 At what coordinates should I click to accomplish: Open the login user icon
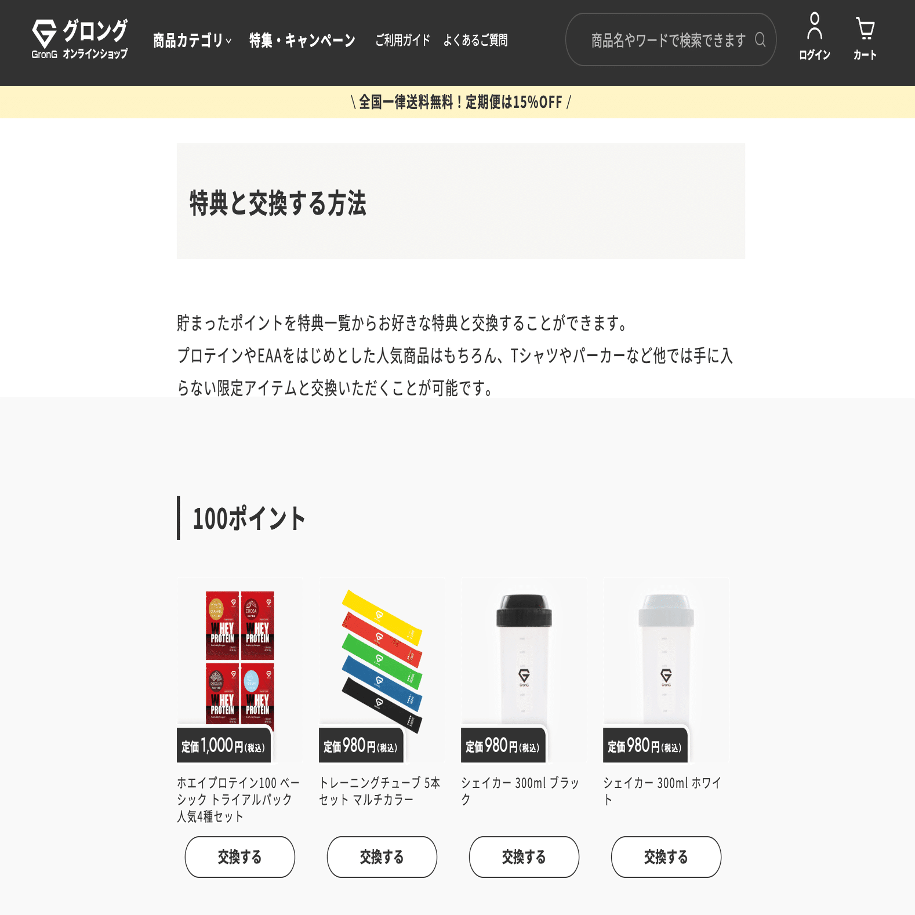tap(814, 37)
